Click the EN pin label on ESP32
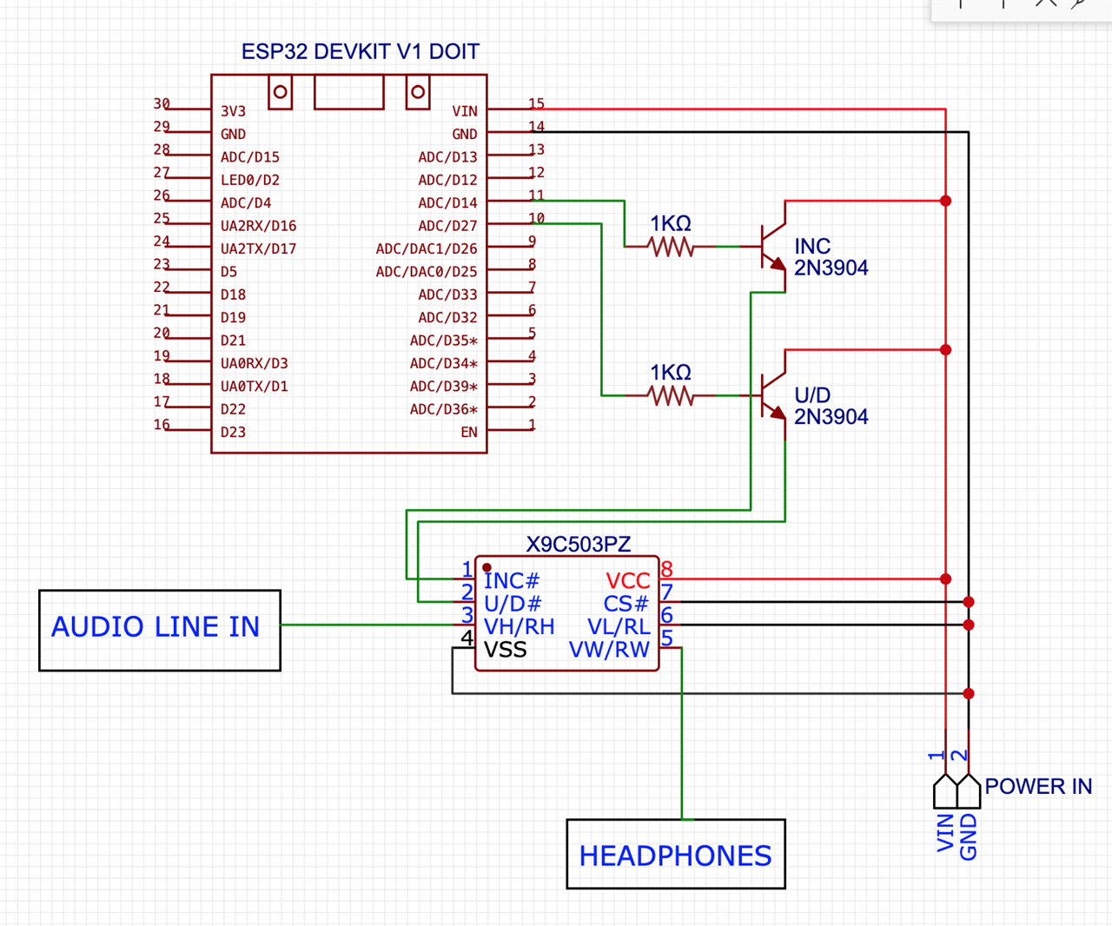Image resolution: width=1112 pixels, height=926 pixels. (469, 432)
